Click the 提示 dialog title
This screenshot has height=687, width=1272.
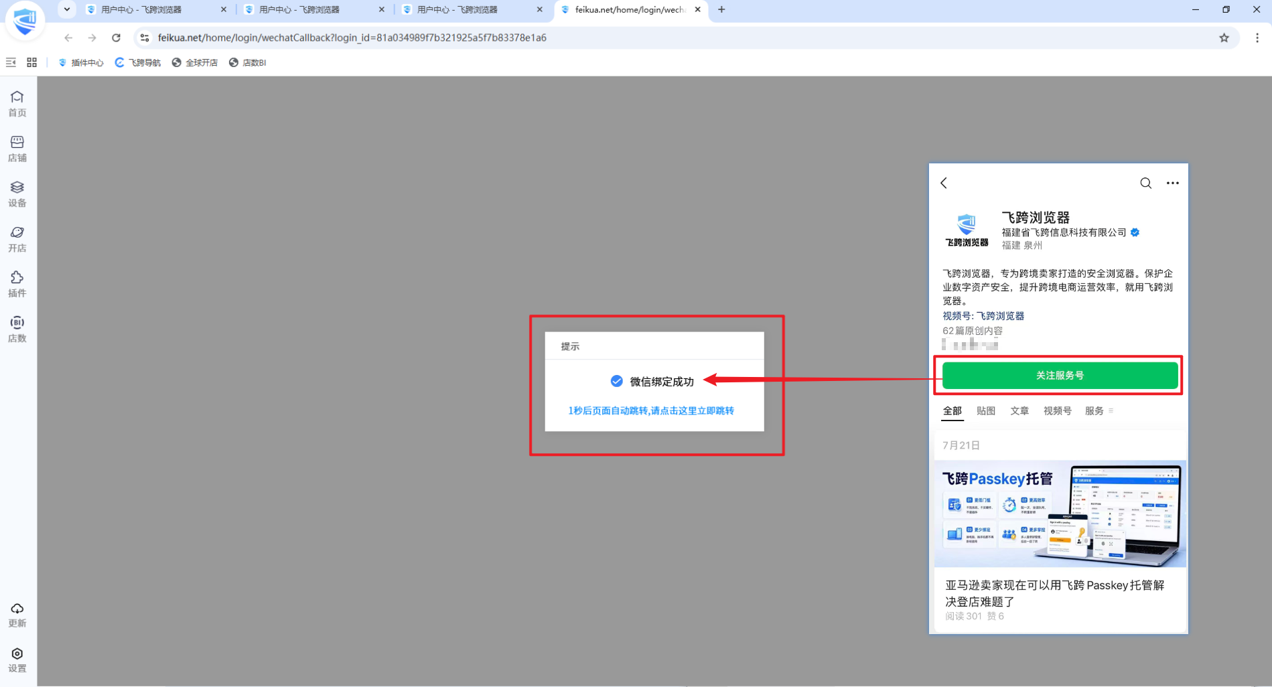(x=570, y=346)
